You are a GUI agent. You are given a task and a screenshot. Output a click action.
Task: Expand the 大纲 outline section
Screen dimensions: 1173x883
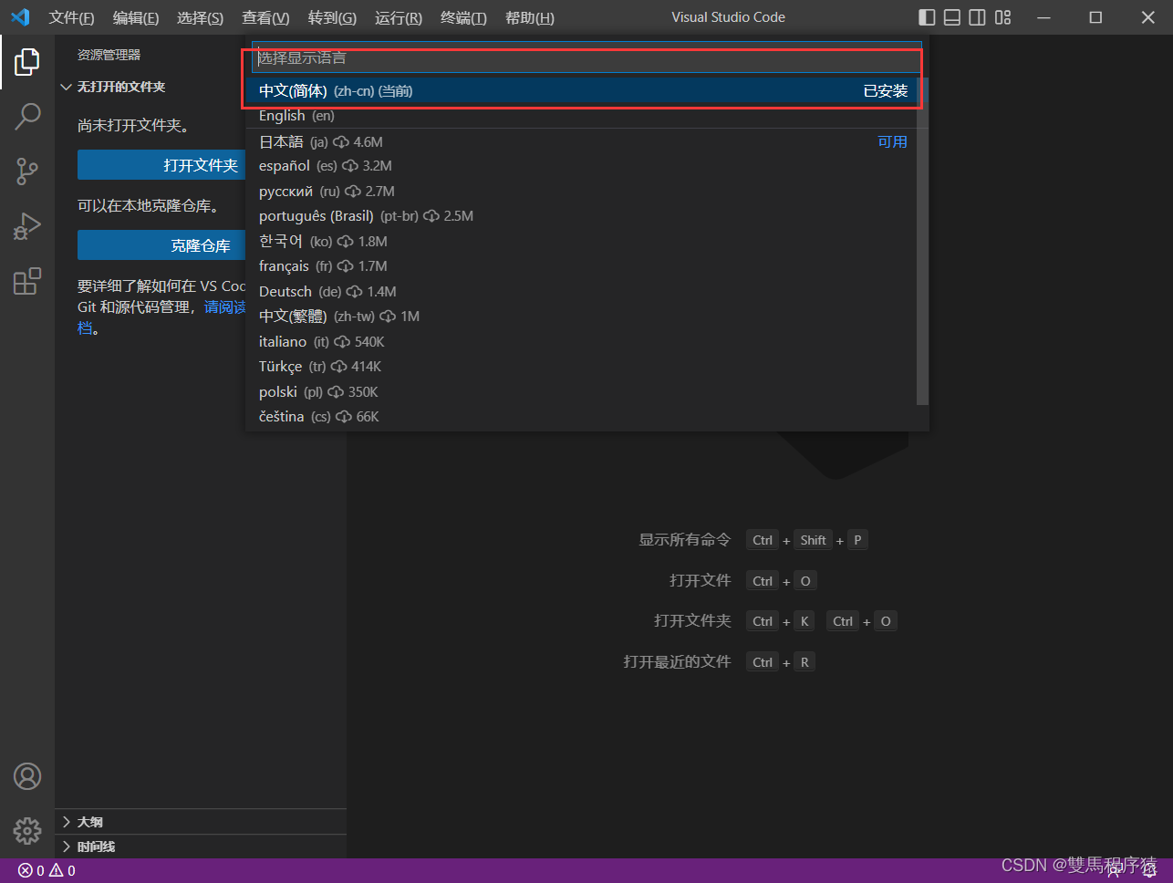coord(66,822)
